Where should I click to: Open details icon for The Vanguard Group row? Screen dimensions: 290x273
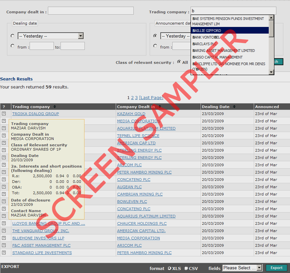[4, 231]
